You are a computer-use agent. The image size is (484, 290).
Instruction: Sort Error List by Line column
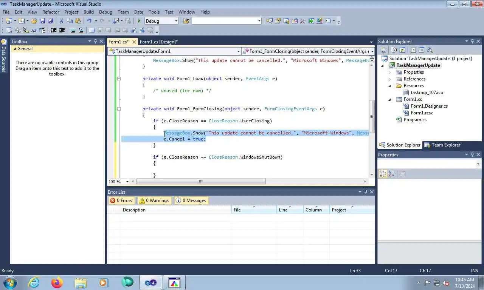pyautogui.click(x=290, y=210)
